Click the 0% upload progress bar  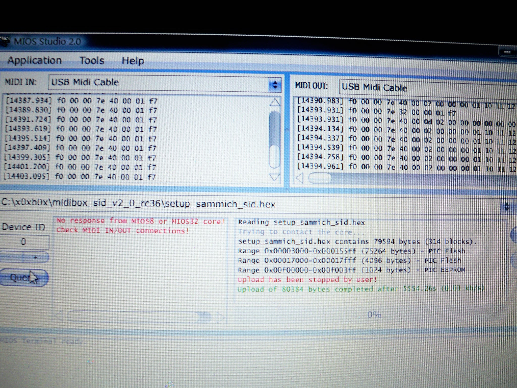pos(374,315)
